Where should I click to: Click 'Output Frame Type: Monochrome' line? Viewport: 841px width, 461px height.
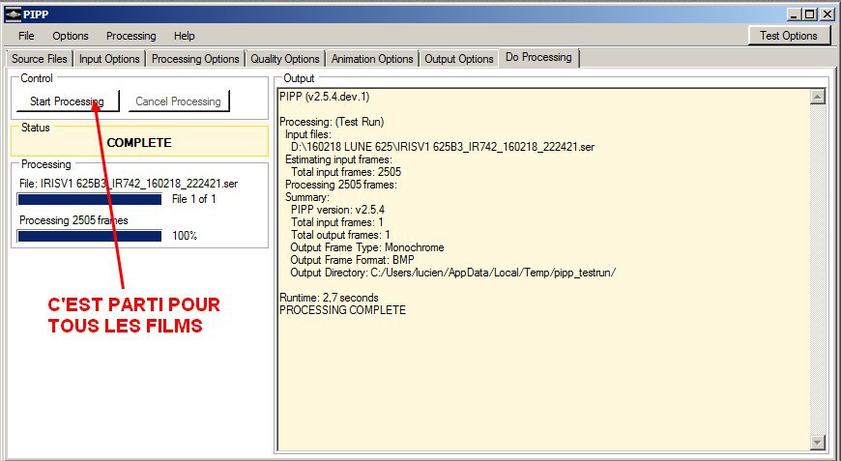(367, 247)
